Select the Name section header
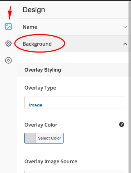Viewport: 131px width, 173px height. point(73,27)
